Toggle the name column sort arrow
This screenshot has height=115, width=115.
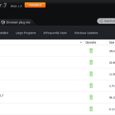[81, 42]
